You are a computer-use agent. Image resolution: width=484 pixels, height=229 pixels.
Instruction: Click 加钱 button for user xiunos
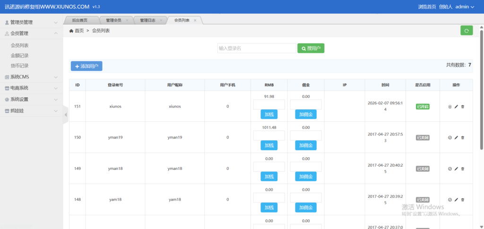click(x=269, y=114)
